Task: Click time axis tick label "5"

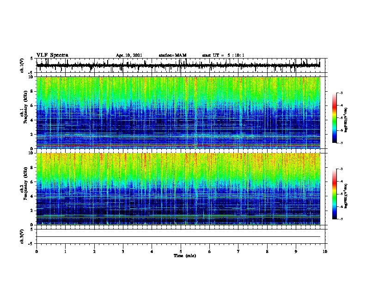Action: pos(181,252)
